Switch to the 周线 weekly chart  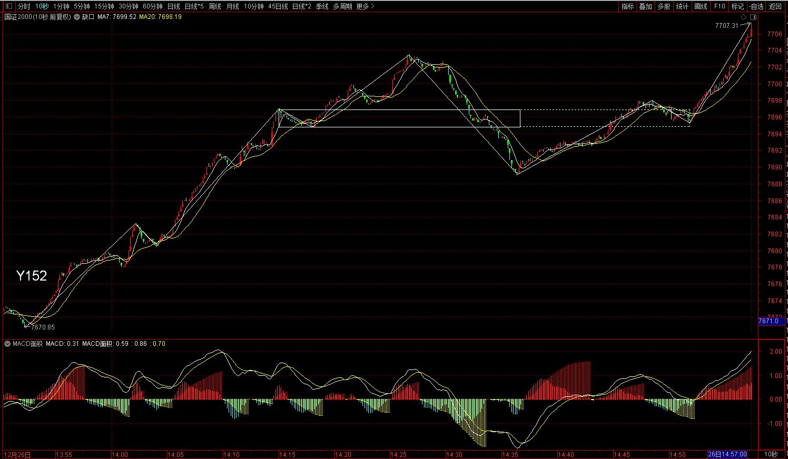(x=215, y=6)
